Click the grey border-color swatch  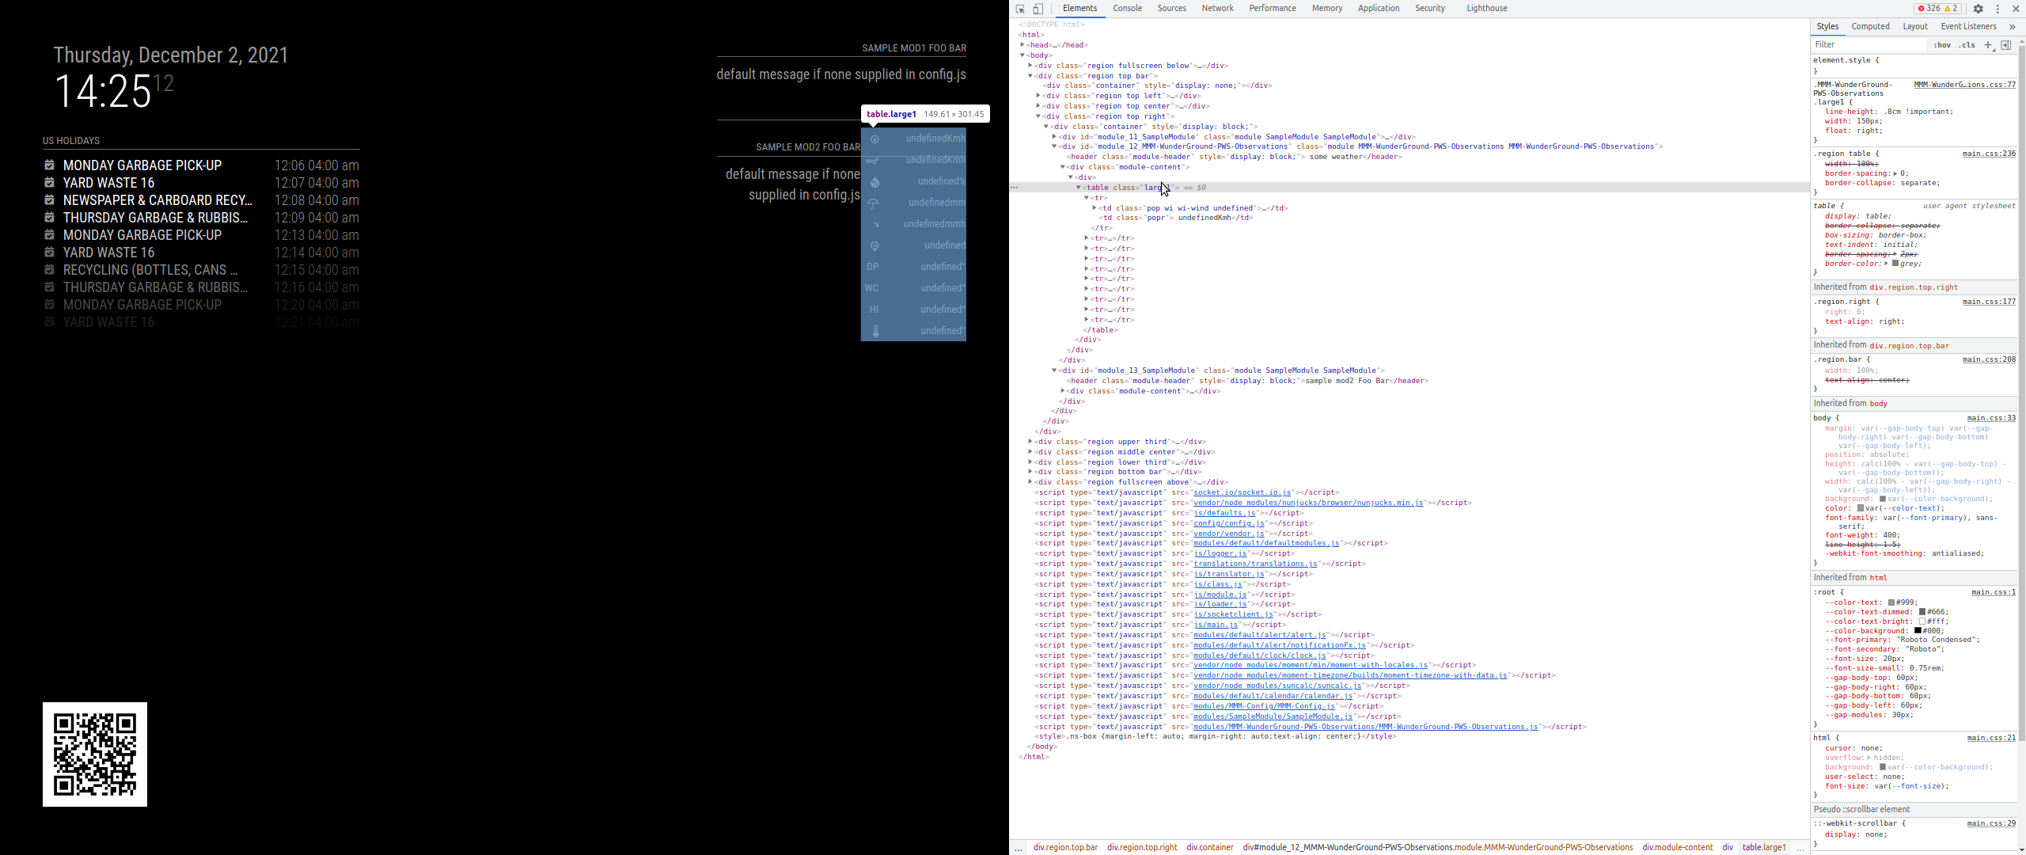tap(1895, 264)
